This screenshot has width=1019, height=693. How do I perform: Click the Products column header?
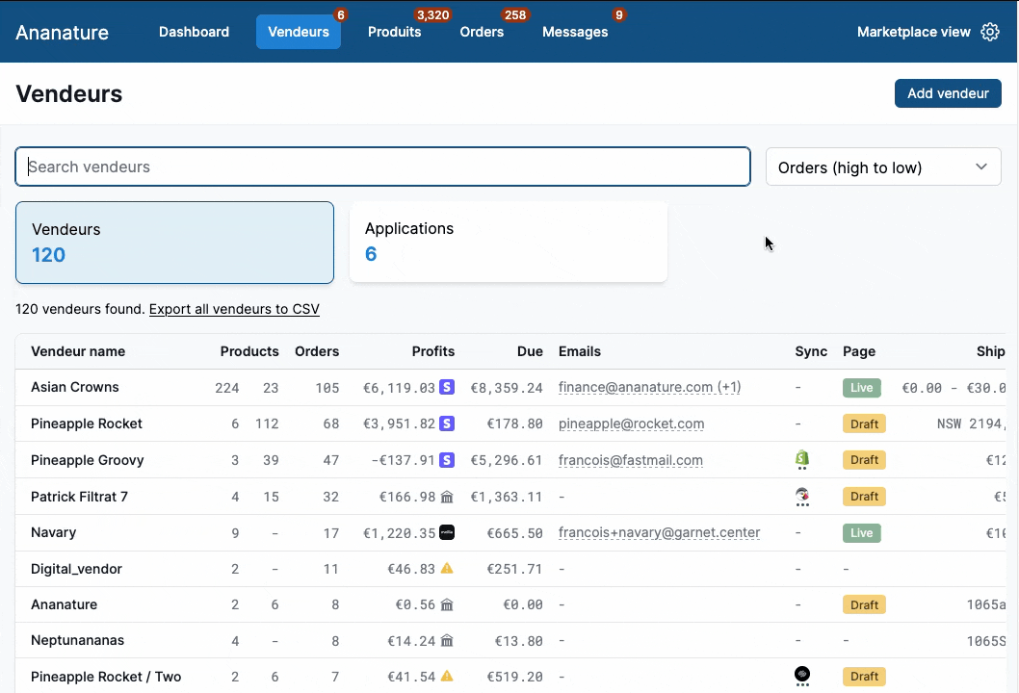[249, 351]
